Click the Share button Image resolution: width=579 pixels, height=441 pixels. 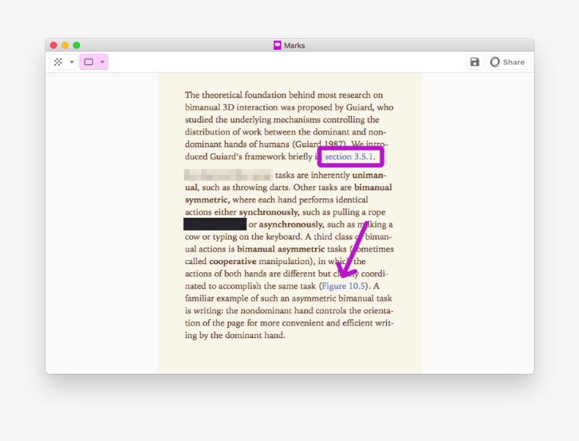tap(508, 62)
